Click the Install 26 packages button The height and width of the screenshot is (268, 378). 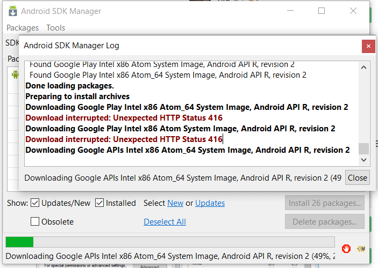click(325, 203)
